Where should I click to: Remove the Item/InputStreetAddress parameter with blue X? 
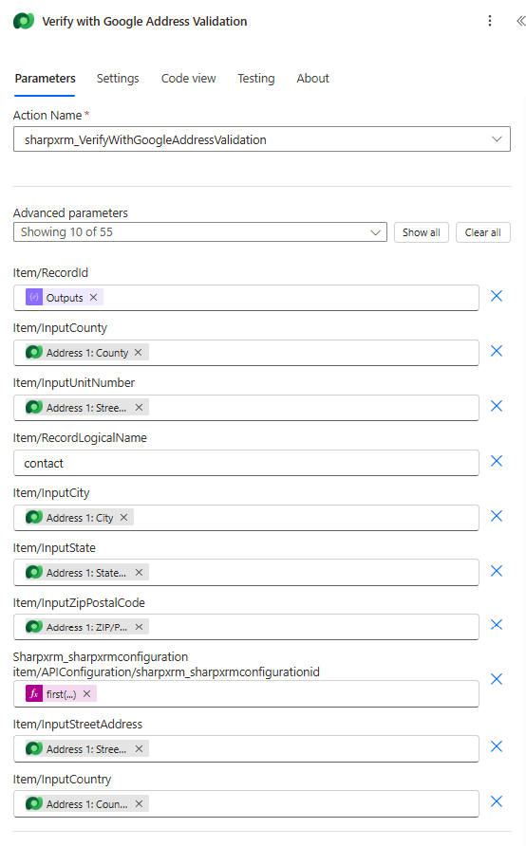[x=497, y=746]
